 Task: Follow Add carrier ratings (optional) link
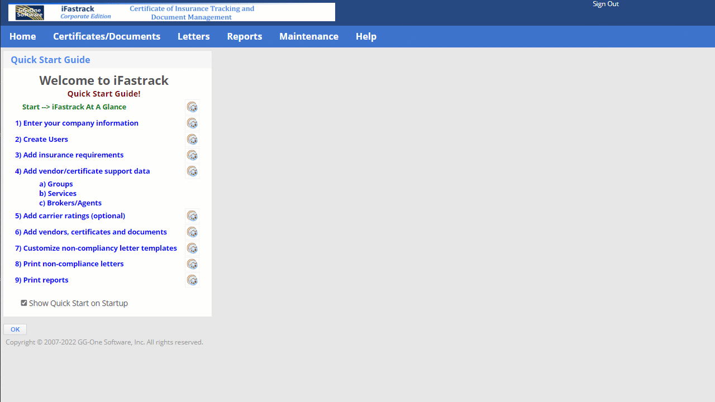point(70,216)
